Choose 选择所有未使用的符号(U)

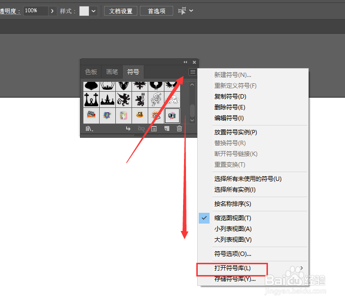click(x=253, y=179)
